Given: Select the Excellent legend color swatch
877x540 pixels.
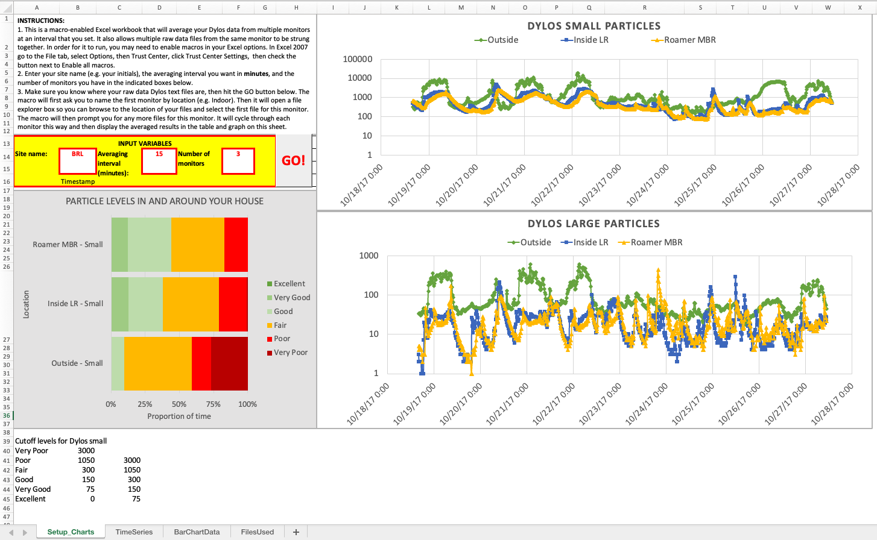Looking at the screenshot, I should [x=270, y=284].
